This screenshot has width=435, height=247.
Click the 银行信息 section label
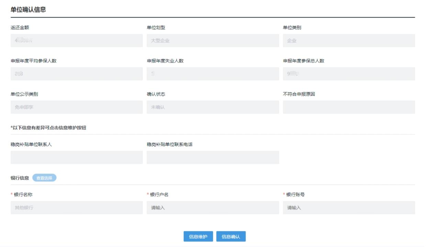[x=20, y=178]
